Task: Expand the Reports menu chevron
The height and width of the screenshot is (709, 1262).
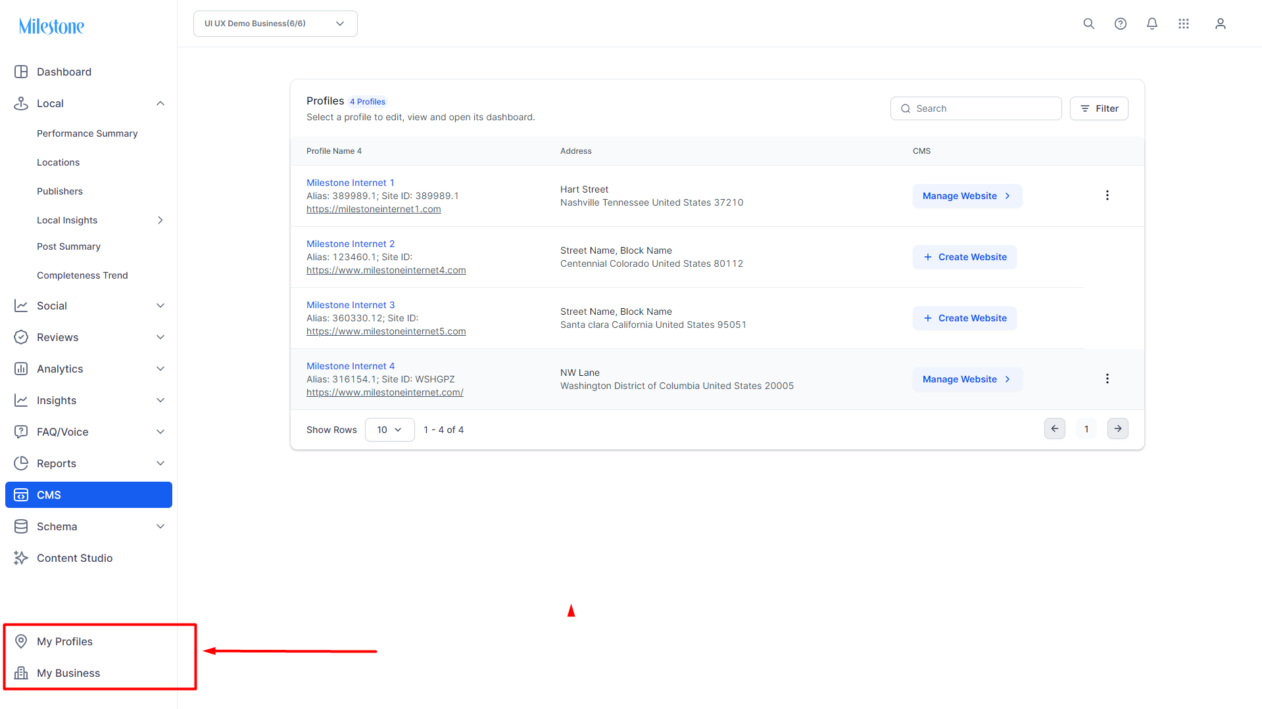Action: (160, 463)
